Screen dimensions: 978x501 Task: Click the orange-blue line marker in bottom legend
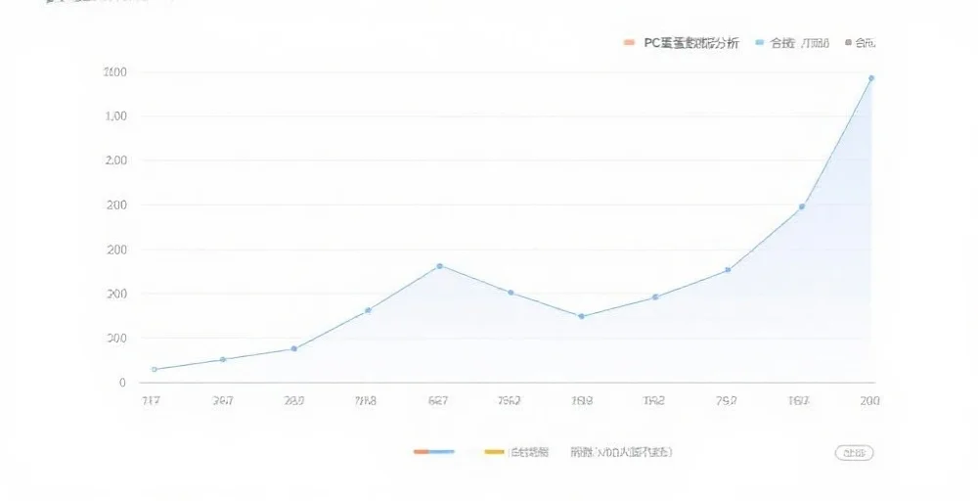(x=434, y=452)
